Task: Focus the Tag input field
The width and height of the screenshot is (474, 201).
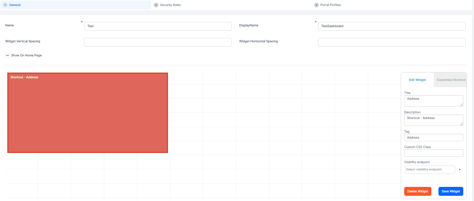Action: (433, 138)
